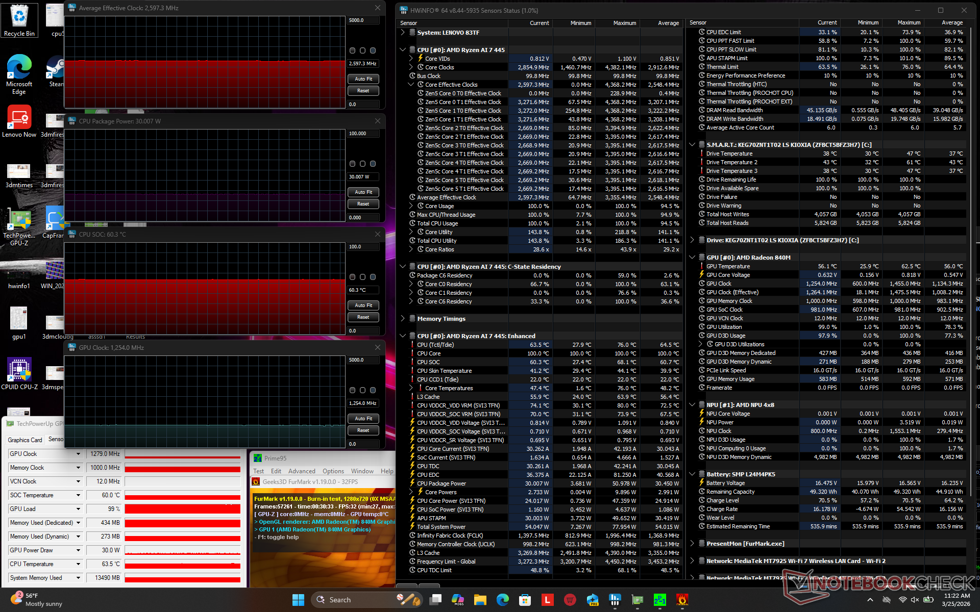980x612 pixels.
Task: Click the Windows Start button
Action: 298,600
